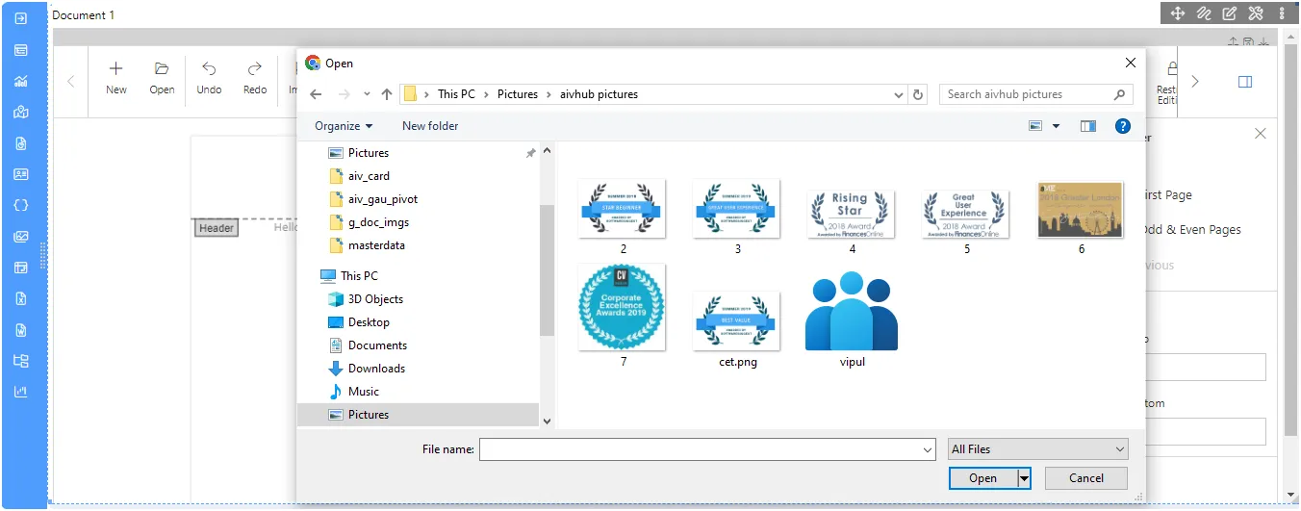Click the Word document icon in the sidebar
Image resolution: width=1301 pixels, height=511 pixels.
click(20, 330)
